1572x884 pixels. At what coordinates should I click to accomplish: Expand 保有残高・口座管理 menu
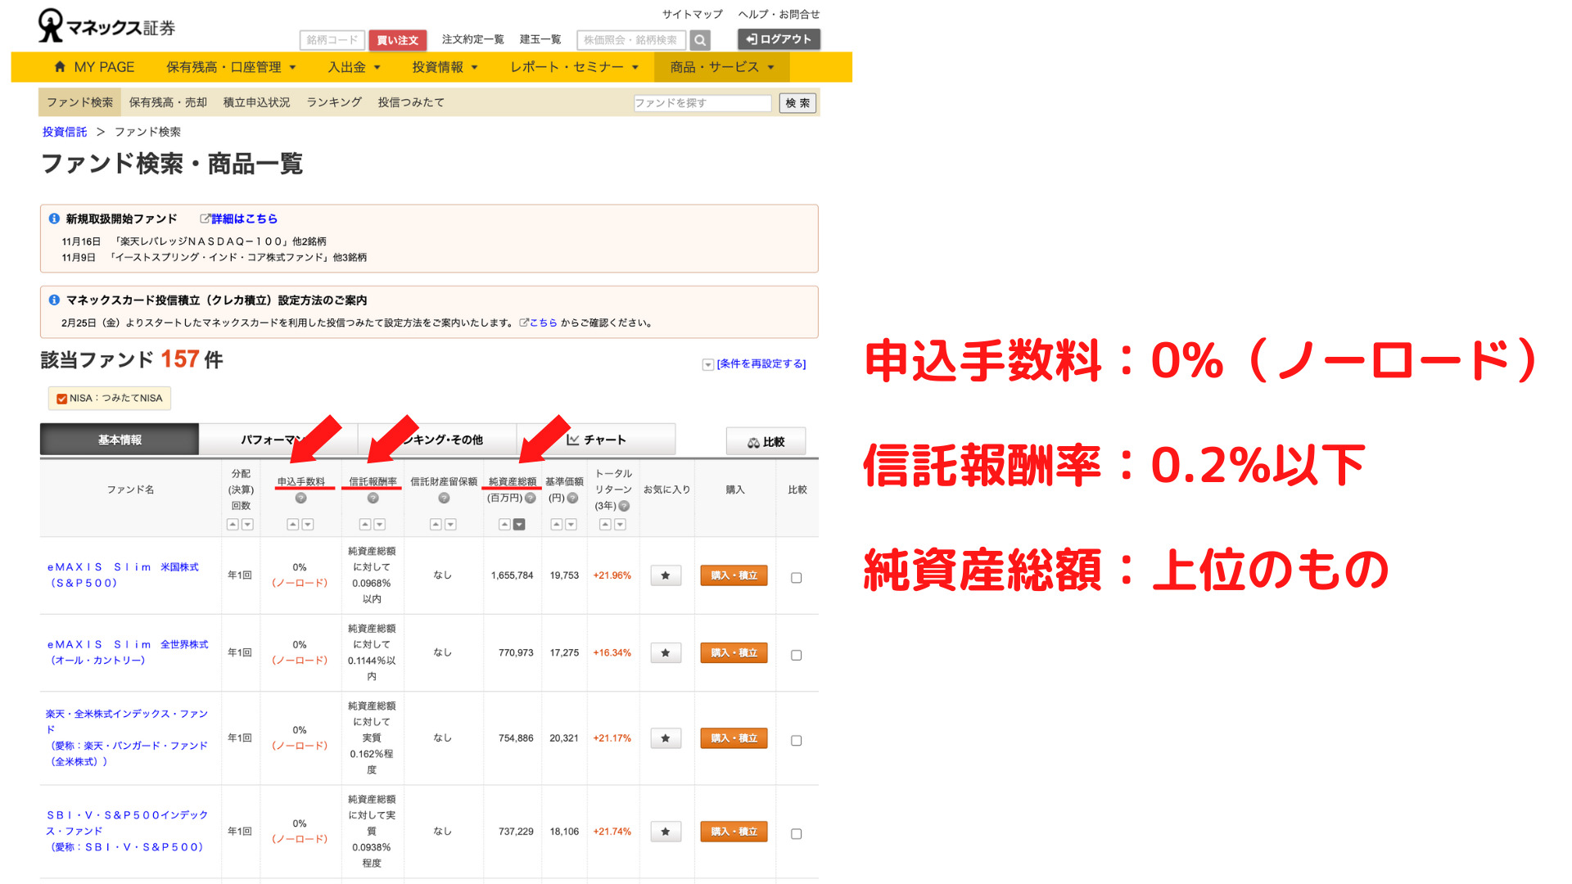coord(231,67)
